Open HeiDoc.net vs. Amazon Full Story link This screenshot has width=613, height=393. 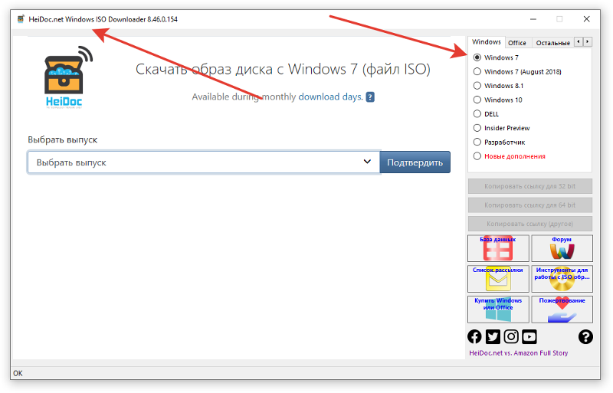pos(519,352)
